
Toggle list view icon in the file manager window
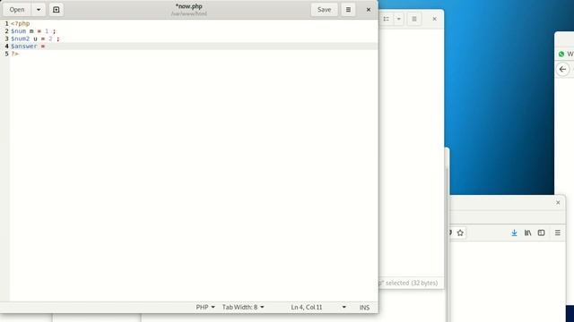387,19
